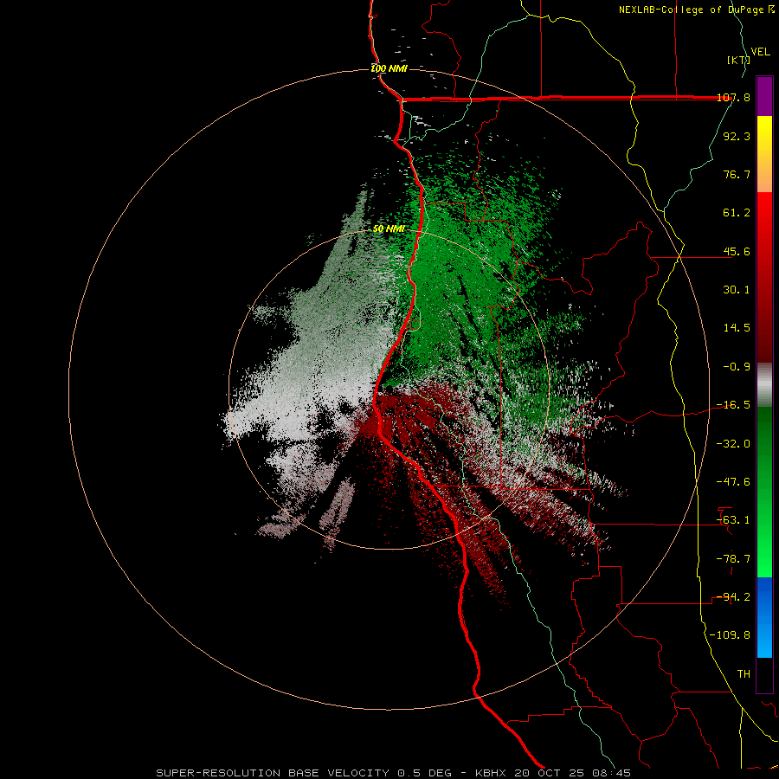Click the Super-Resolution Base Velocity caption
Viewport: 779px width, 779px height.
[x=394, y=773]
